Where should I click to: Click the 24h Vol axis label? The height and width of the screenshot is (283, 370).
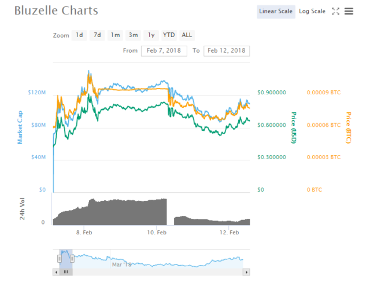(x=22, y=208)
